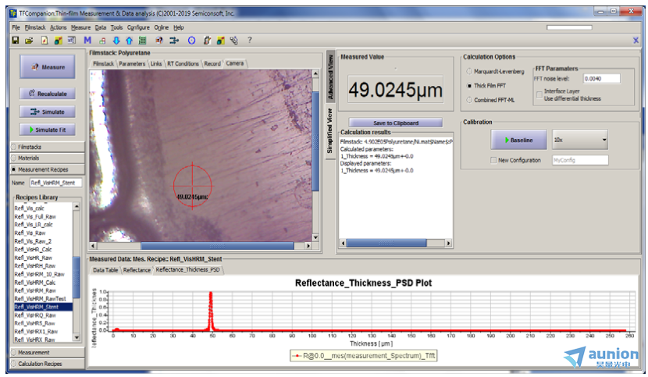This screenshot has width=648, height=377.
Task: Click the blue down arrow toolbar icon
Action: (116, 41)
